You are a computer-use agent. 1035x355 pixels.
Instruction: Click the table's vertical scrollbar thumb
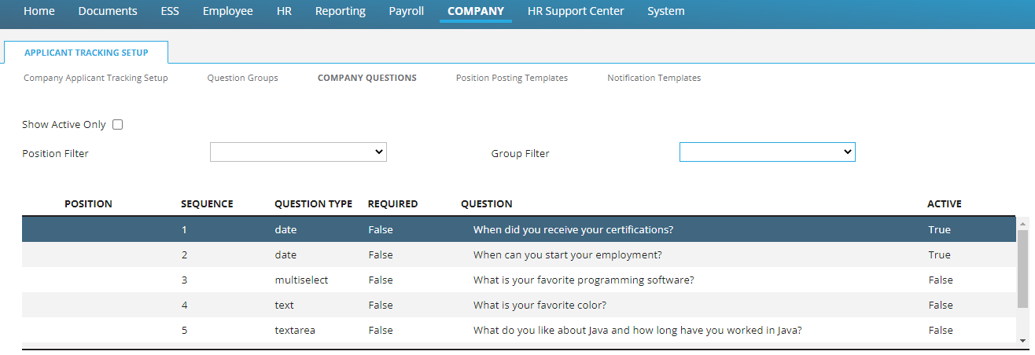(x=1022, y=269)
